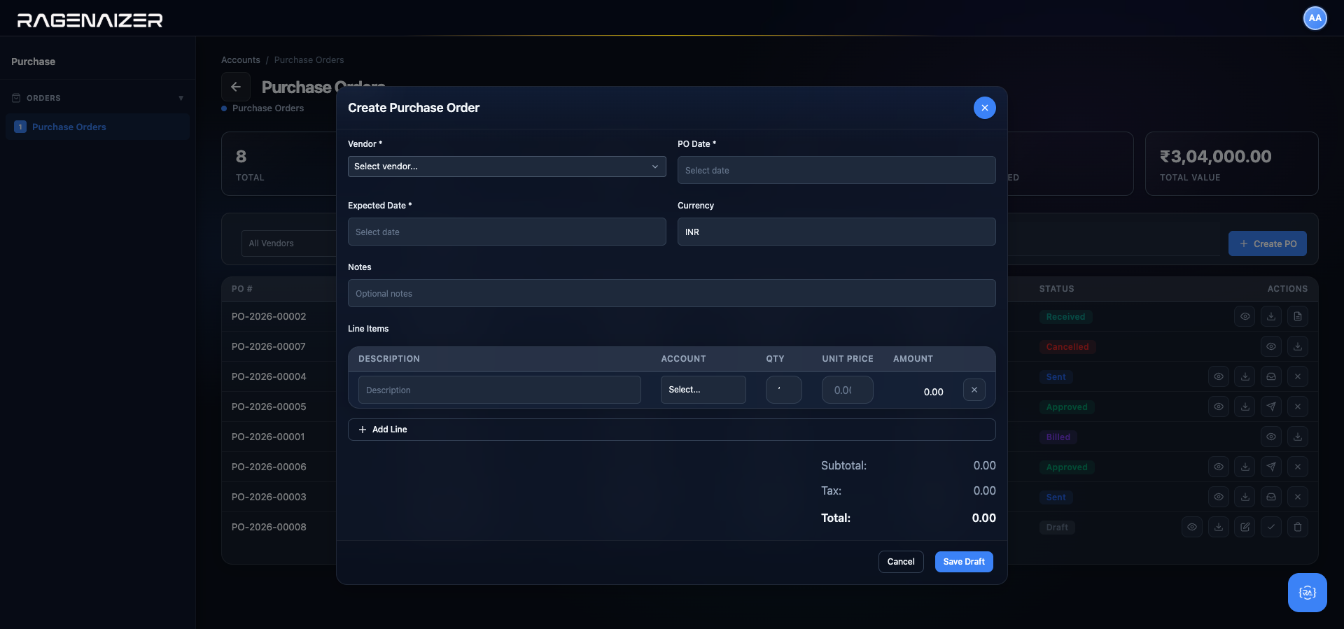Send PO-2026-00006 with paper plane icon
This screenshot has height=629, width=1344.
point(1271,467)
